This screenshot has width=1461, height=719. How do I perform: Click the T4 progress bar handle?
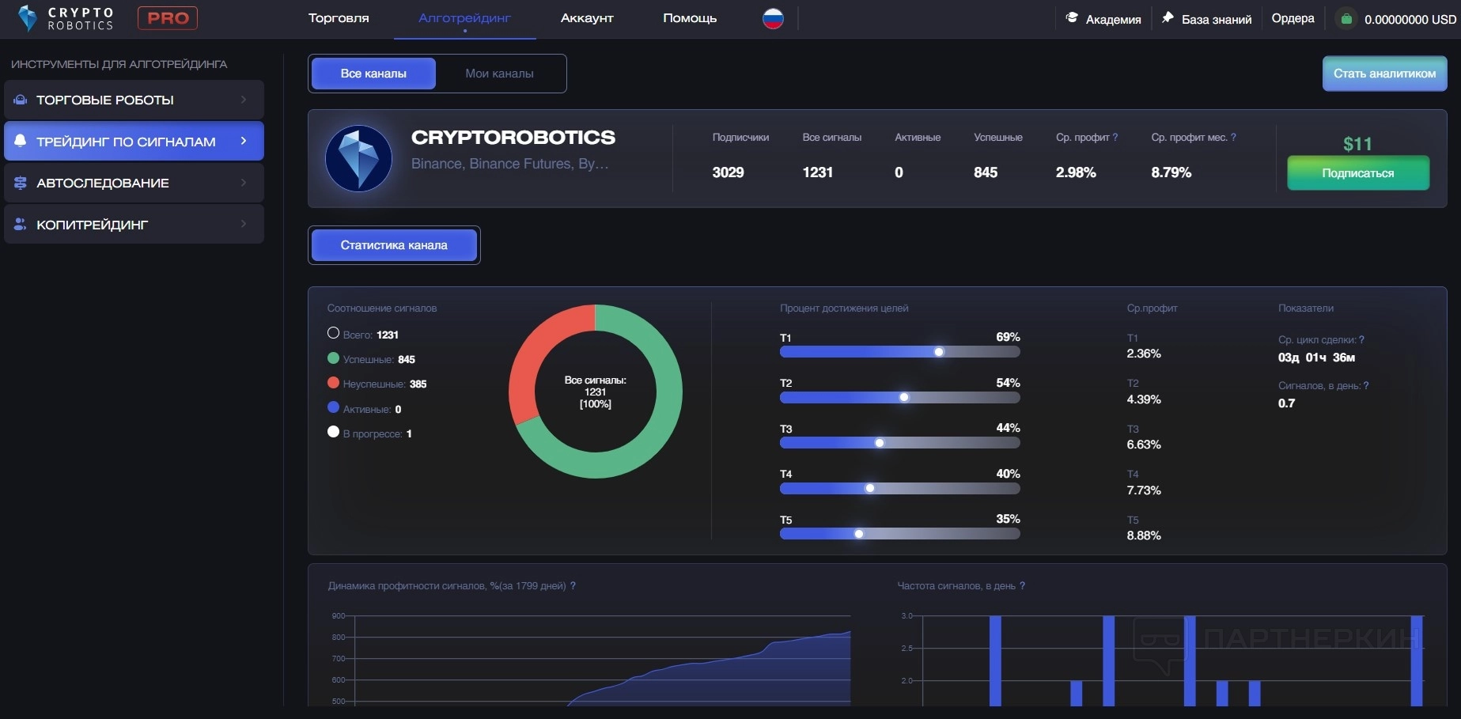pos(870,488)
